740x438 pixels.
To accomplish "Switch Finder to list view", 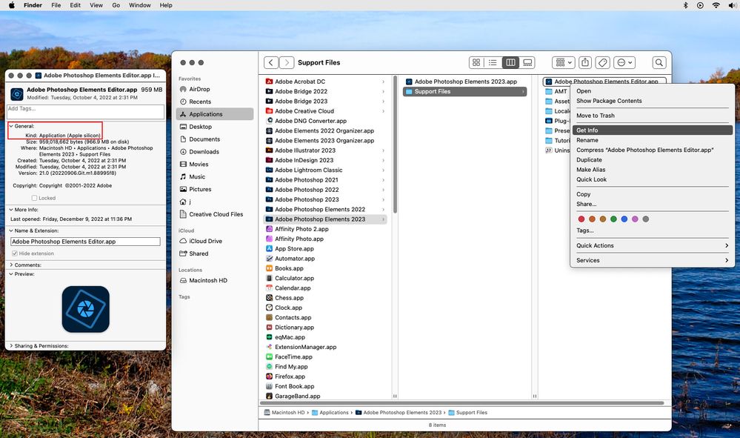I will pos(493,62).
